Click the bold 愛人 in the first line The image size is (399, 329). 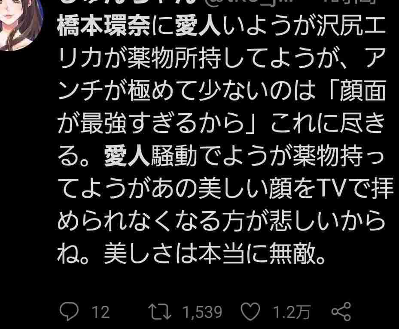[198, 27]
